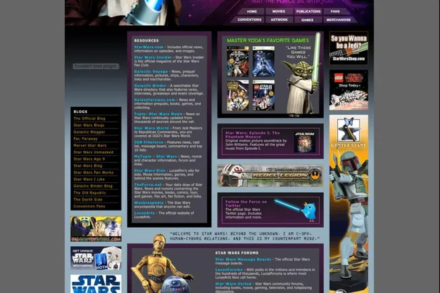The width and height of the screenshot is (440, 293).
Task: Open the ARTWORK navigation tab
Action: 279,20
